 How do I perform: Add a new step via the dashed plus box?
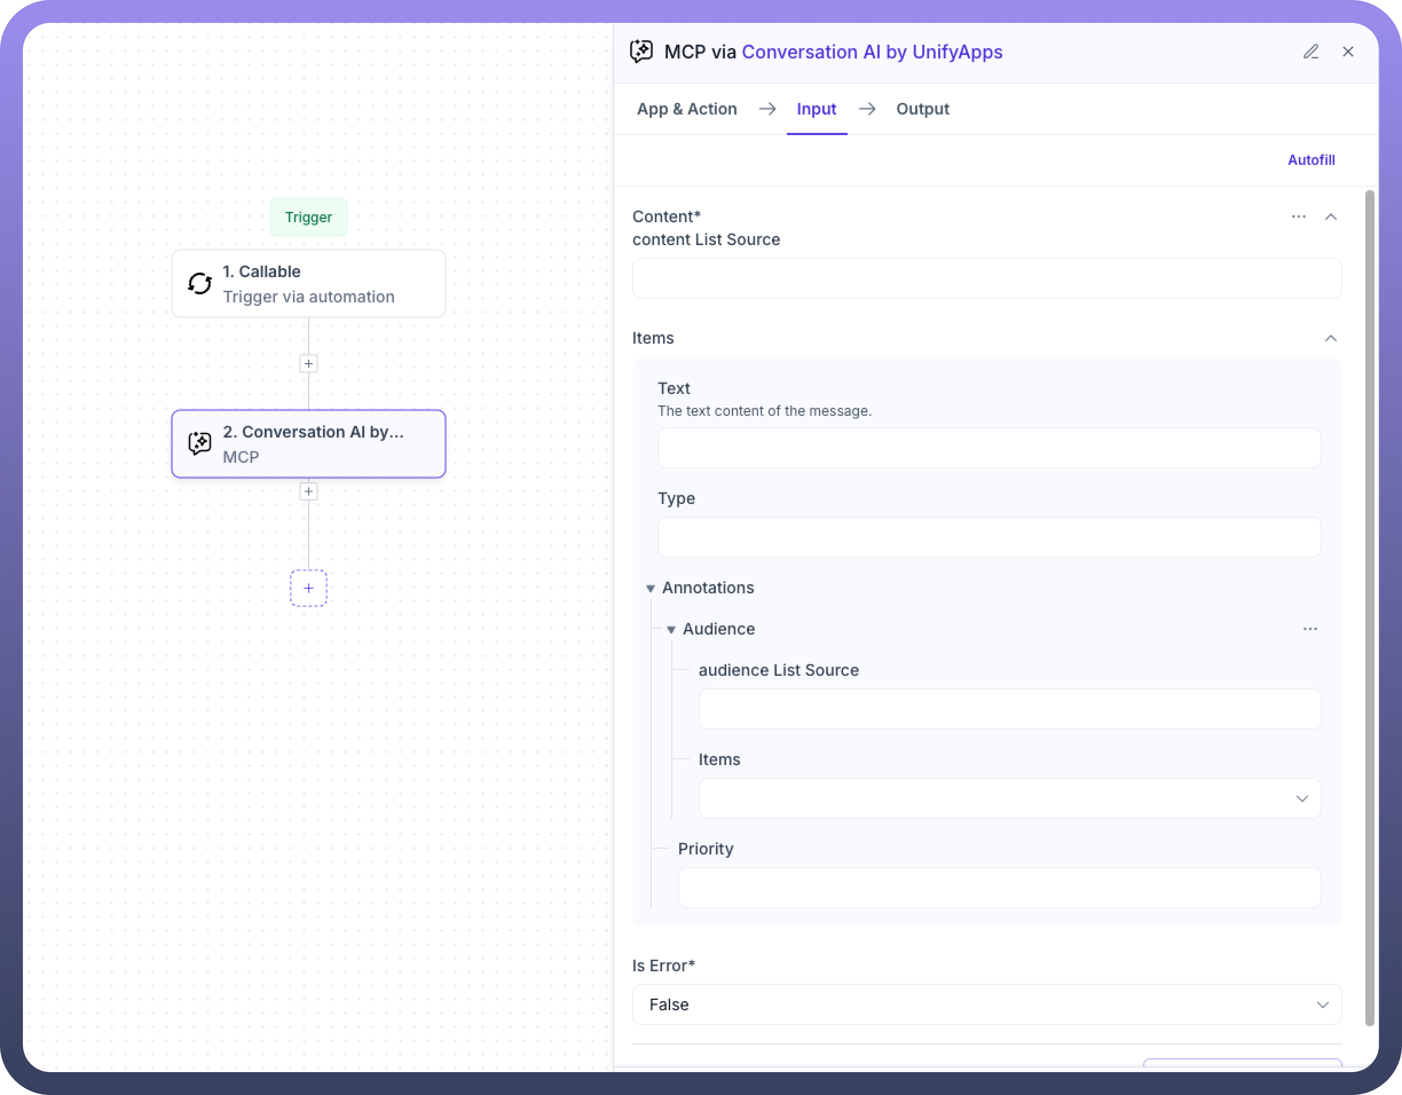pos(309,588)
